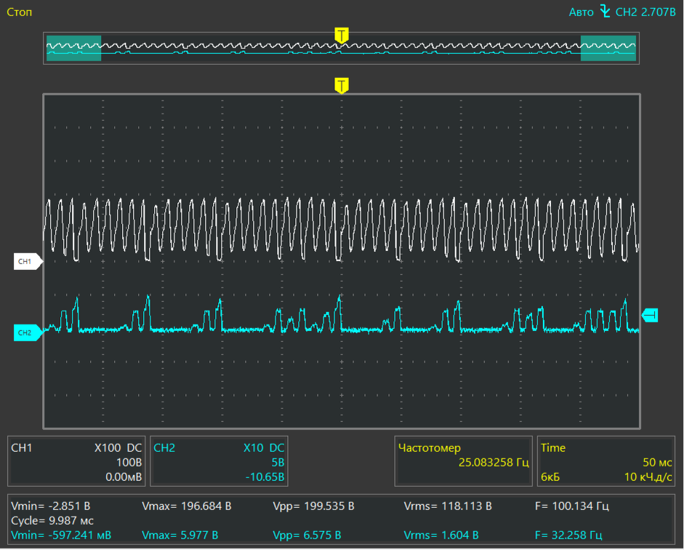Click the left highlighted region in overview strip
Viewport: 684px width, 550px height.
(73, 48)
